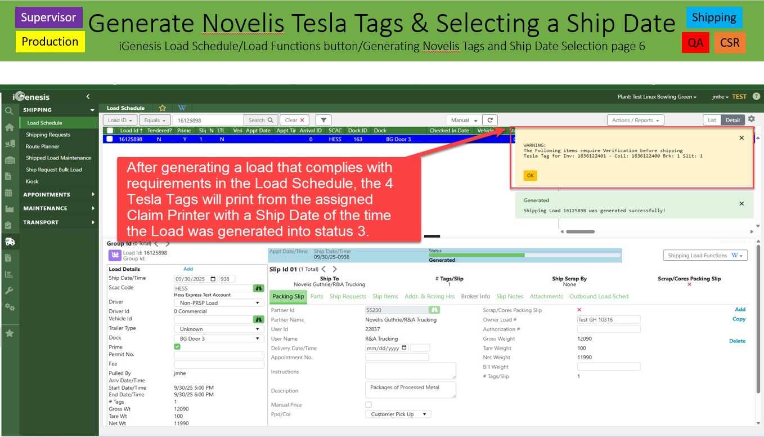Expand the TRANSPORT menu section

click(59, 222)
